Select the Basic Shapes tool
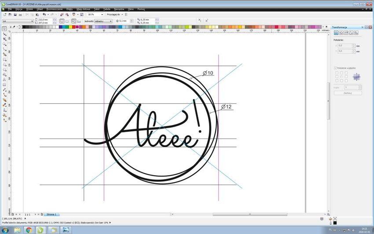This screenshot has width=374, height=234. pos(4,75)
